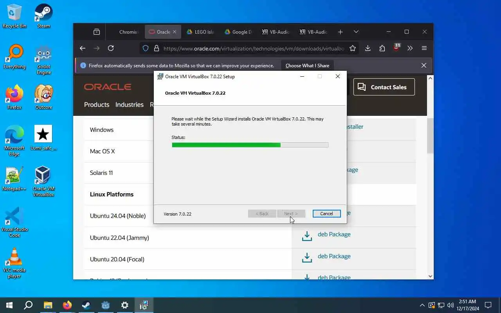
Task: Open the Products menu on Oracle site
Action: coord(97,104)
